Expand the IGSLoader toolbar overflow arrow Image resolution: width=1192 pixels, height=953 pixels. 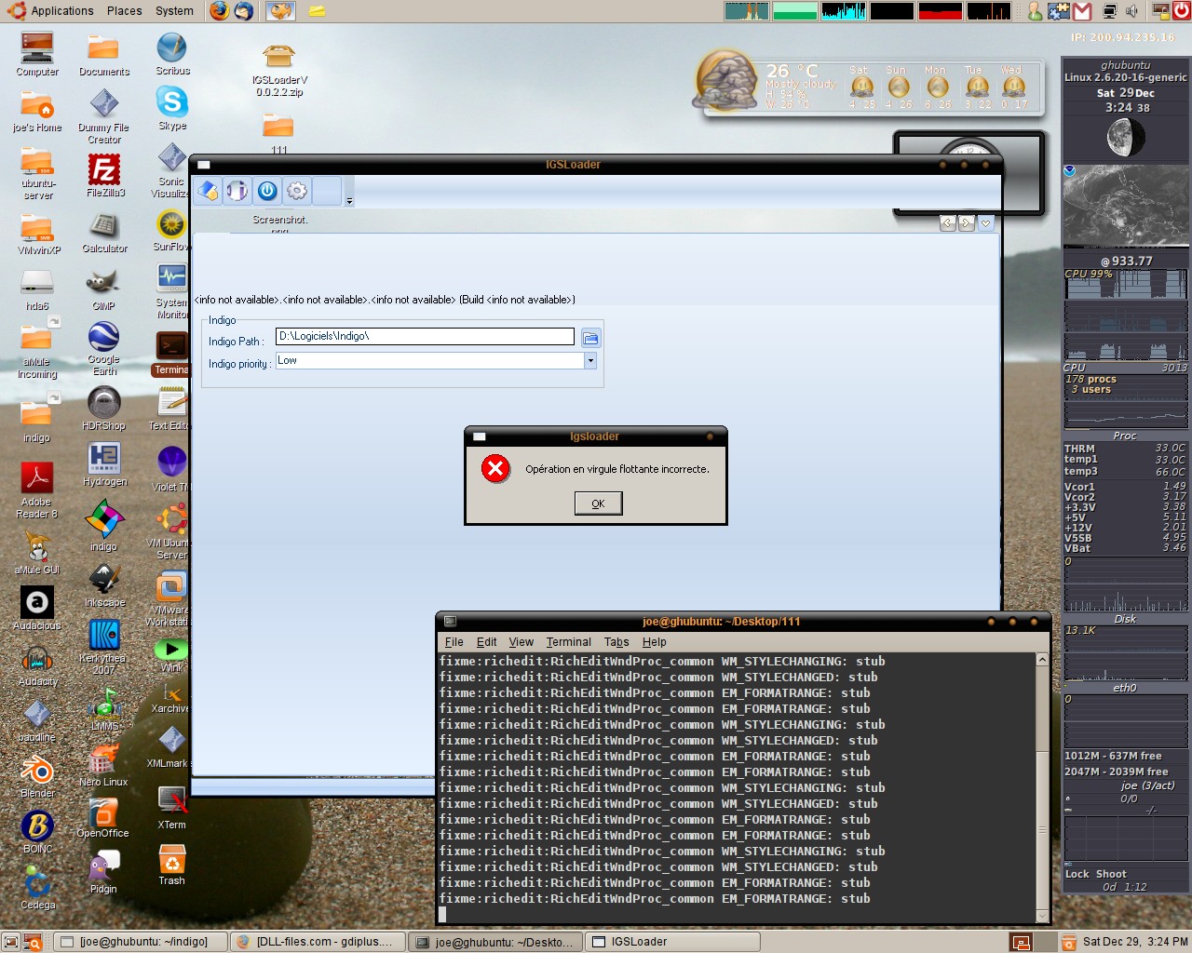point(349,201)
